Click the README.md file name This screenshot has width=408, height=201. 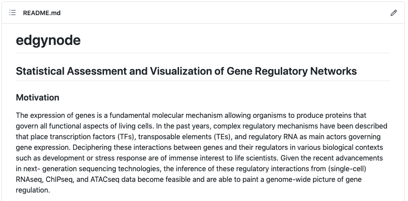(x=42, y=13)
